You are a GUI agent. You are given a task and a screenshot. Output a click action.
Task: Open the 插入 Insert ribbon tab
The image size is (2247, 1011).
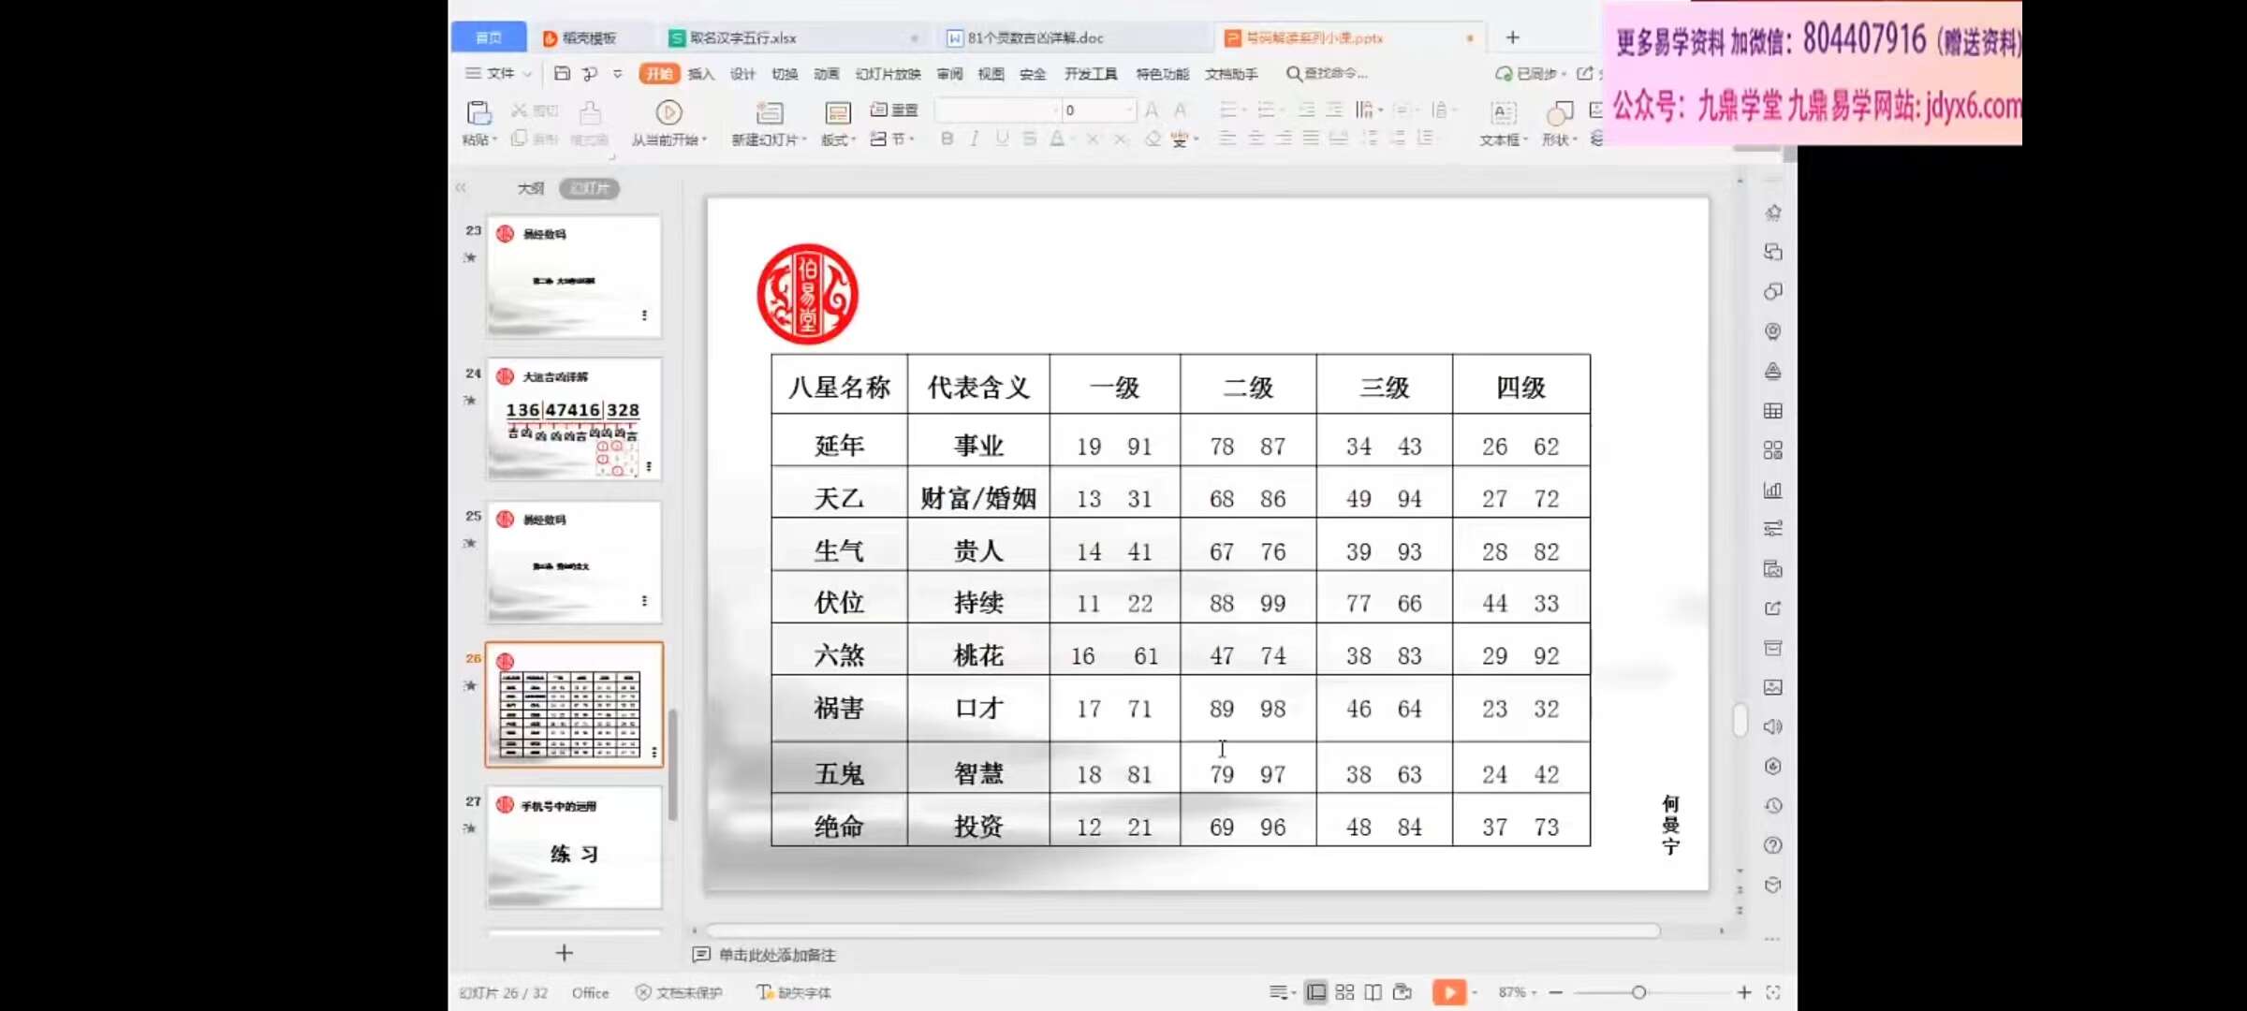coord(700,74)
